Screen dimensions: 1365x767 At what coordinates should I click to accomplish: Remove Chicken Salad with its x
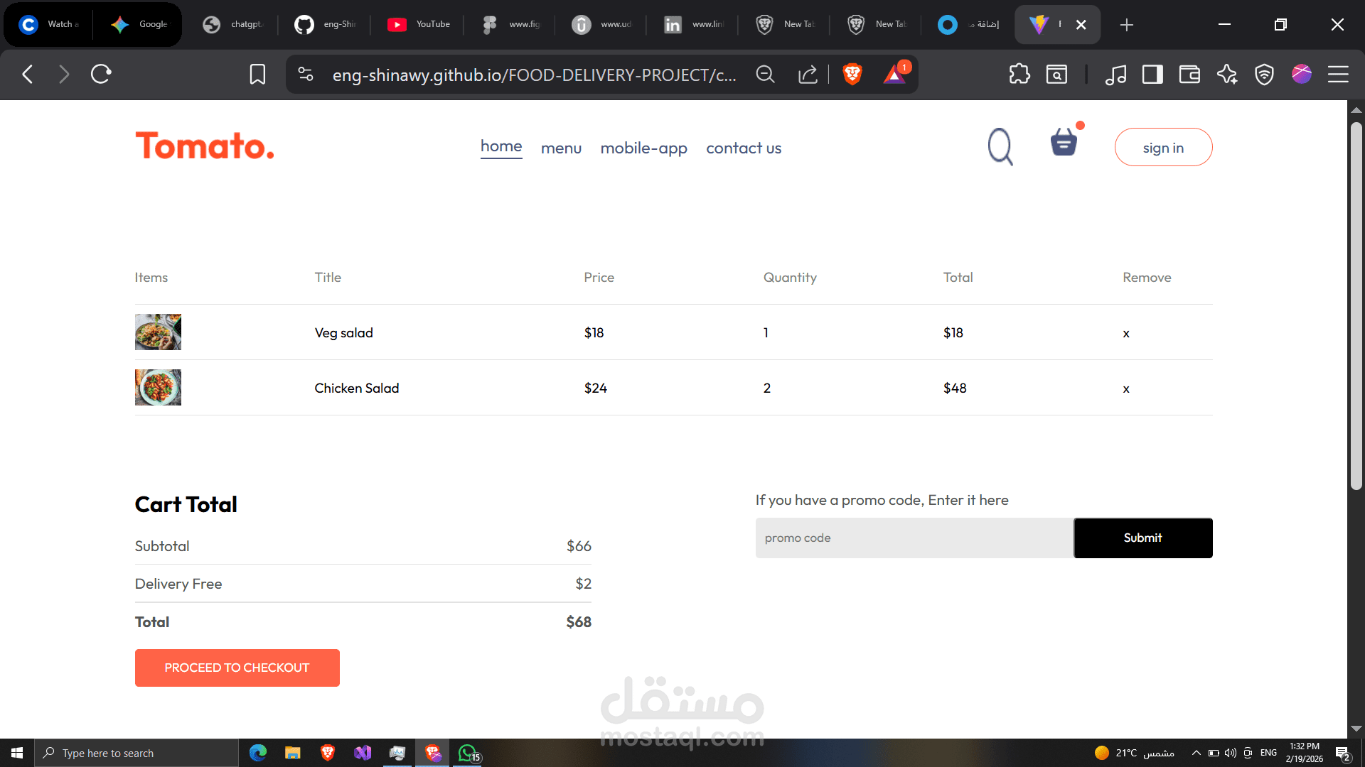[1126, 388]
